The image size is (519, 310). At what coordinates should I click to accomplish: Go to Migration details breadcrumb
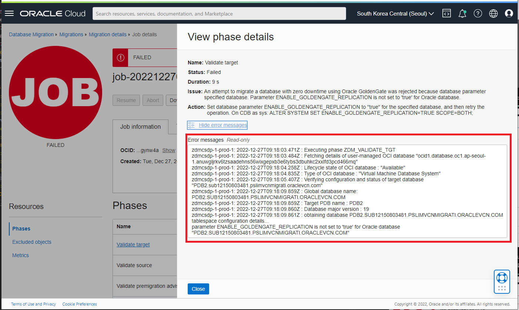[108, 34]
